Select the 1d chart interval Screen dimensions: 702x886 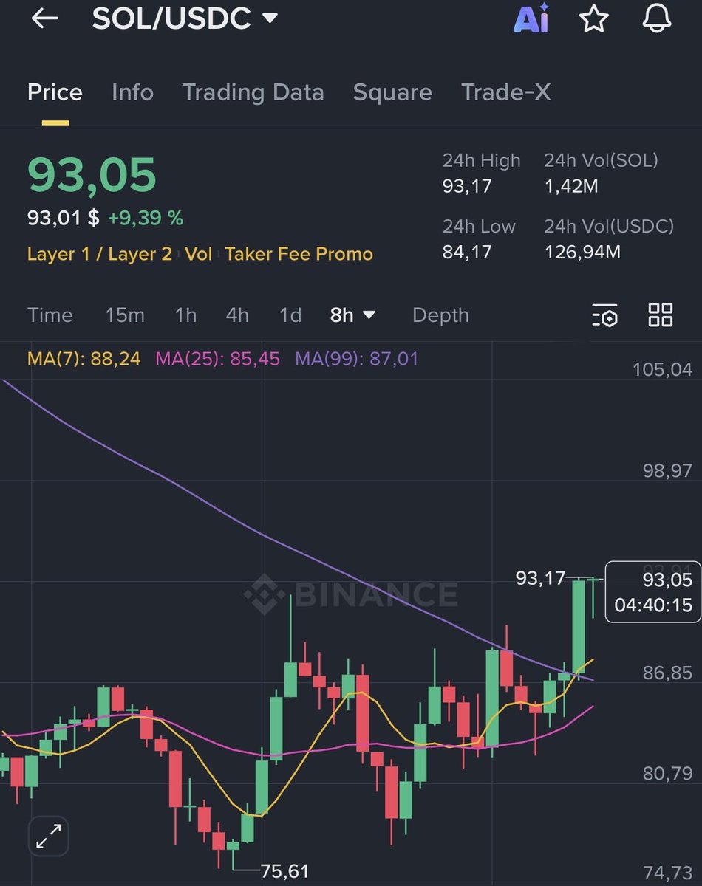[290, 315]
